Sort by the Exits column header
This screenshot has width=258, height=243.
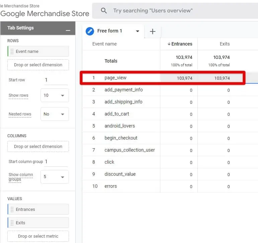click(x=225, y=44)
